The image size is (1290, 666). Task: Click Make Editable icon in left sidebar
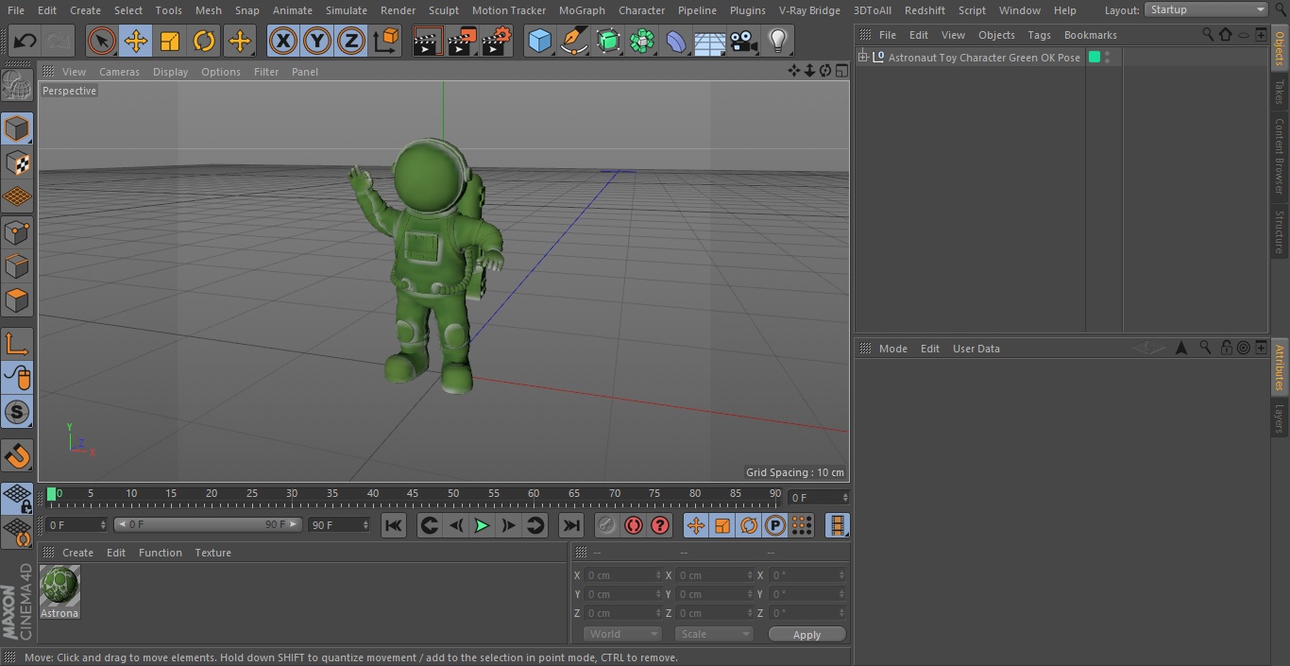tap(17, 86)
